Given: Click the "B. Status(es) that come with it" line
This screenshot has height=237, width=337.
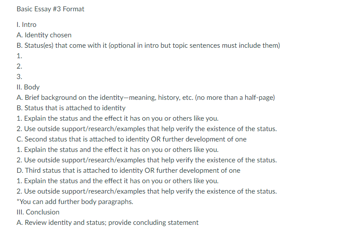Looking at the screenshot, I should pyautogui.click(x=148, y=46).
